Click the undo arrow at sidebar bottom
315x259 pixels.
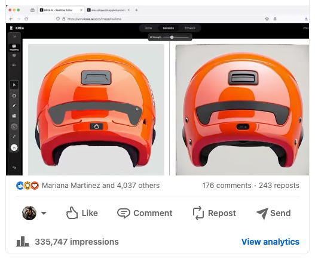point(14,168)
